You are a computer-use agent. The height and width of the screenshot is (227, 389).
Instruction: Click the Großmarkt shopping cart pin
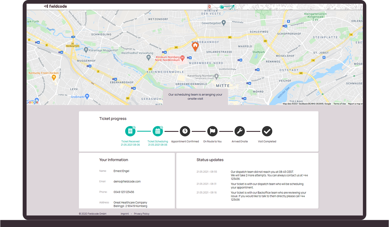(87, 96)
